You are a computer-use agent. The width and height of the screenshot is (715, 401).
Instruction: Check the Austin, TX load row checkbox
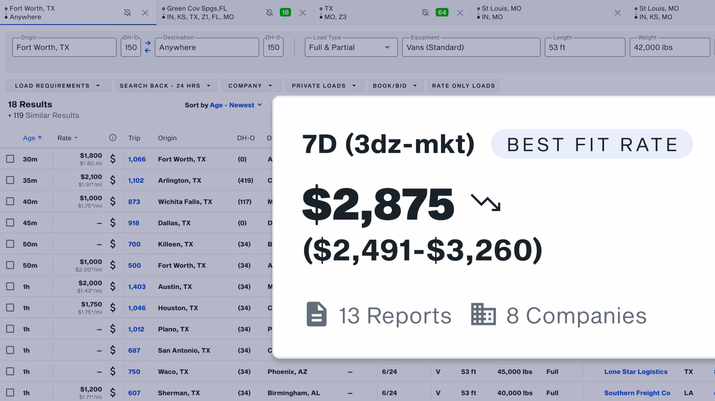[10, 286]
